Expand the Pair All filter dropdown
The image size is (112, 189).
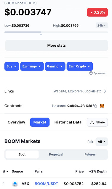click(102, 142)
